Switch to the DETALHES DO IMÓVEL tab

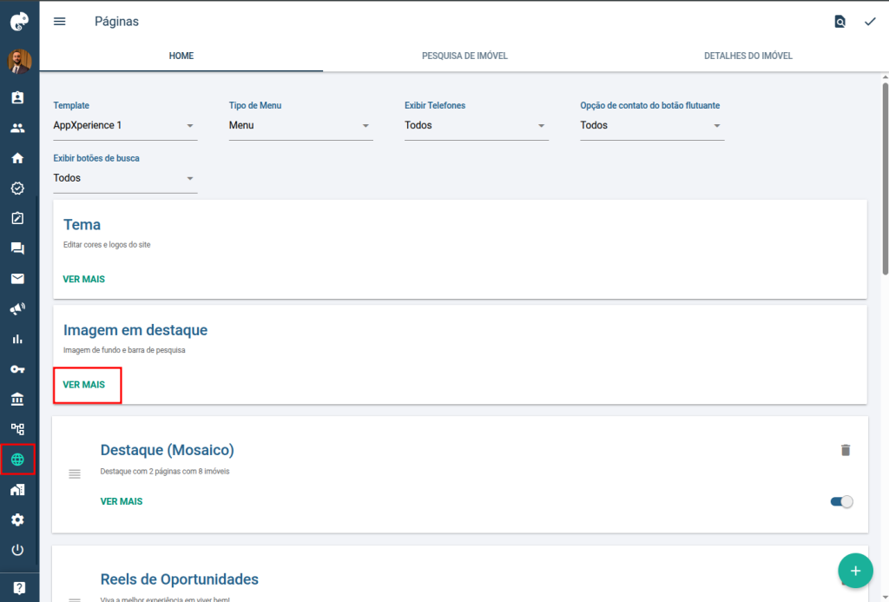748,56
